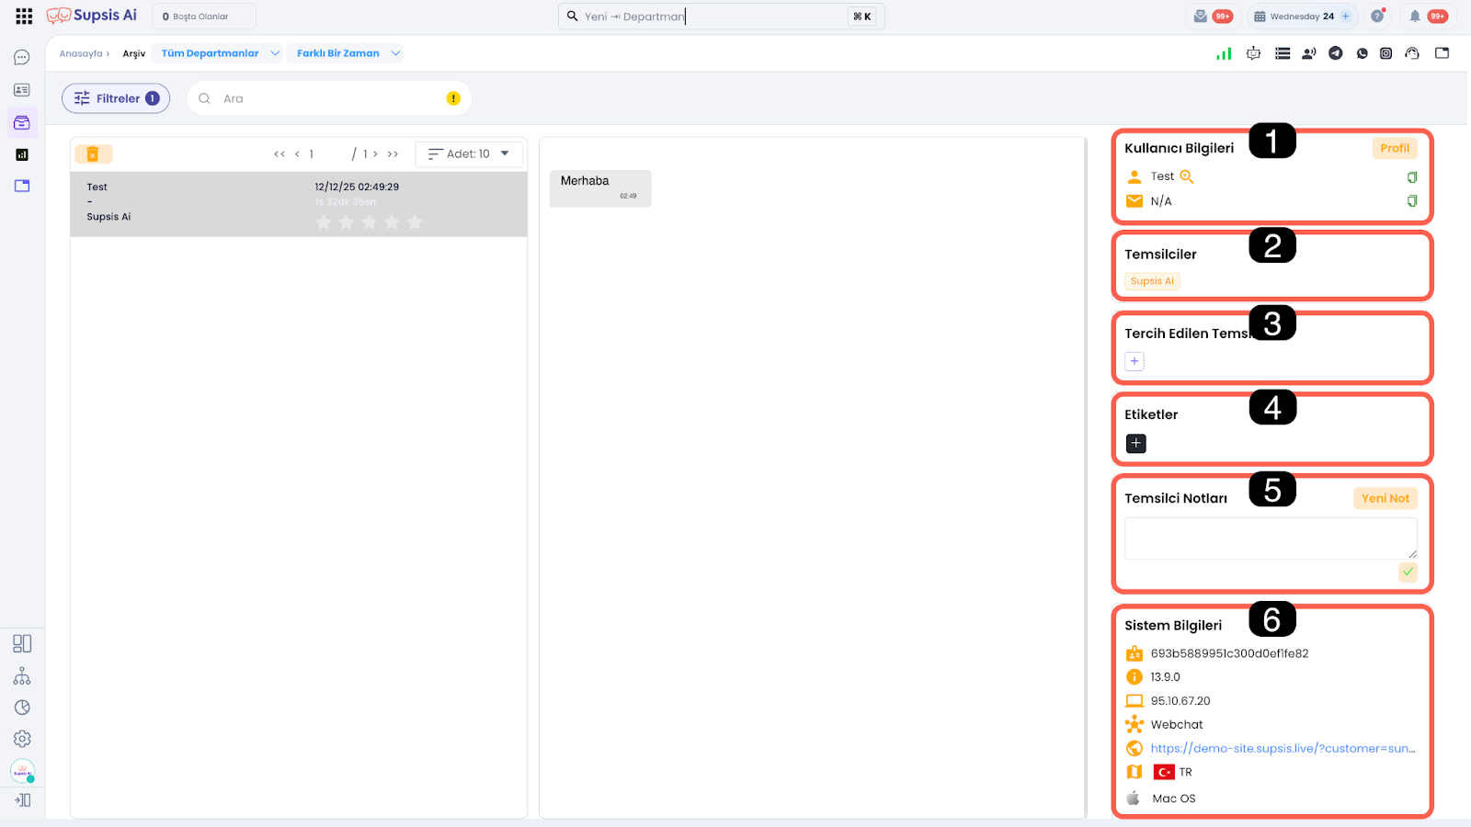This screenshot has width=1471, height=827.
Task: Toggle the Filtreler filter panel
Action: click(116, 98)
